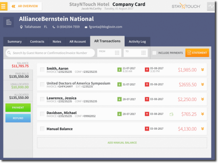Go back to AR Overview

coord(26,6)
